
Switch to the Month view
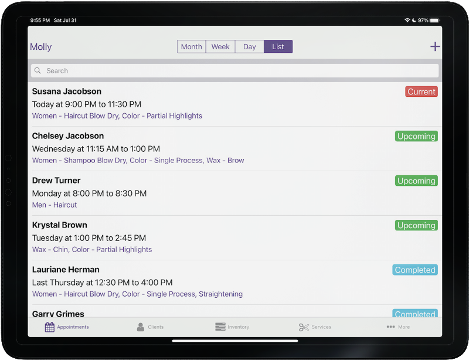[192, 46]
